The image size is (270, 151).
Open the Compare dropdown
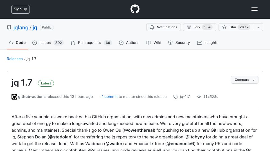(x=244, y=80)
